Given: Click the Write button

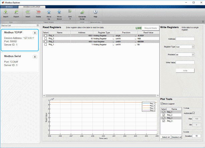Looking at the screenshot, I should point(185,71).
